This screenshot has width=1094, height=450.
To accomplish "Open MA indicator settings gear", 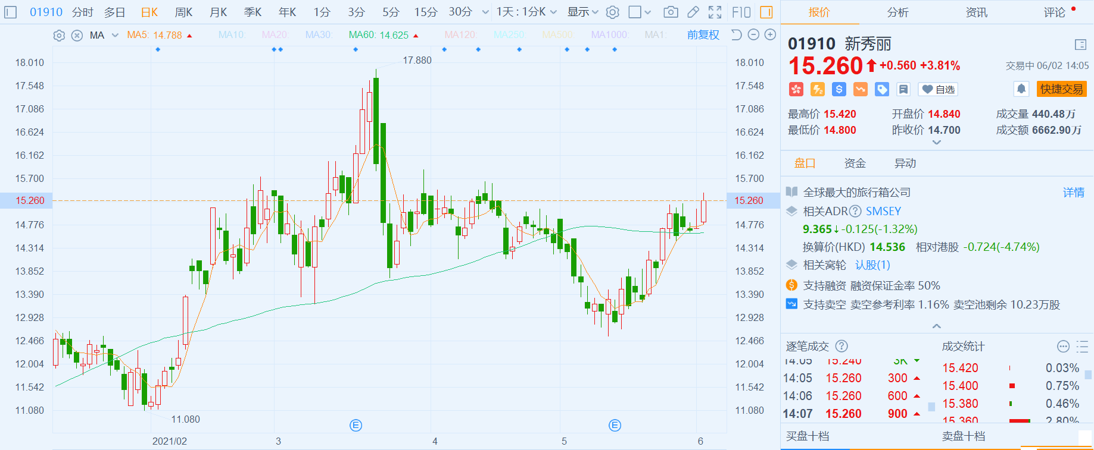I will [x=59, y=36].
